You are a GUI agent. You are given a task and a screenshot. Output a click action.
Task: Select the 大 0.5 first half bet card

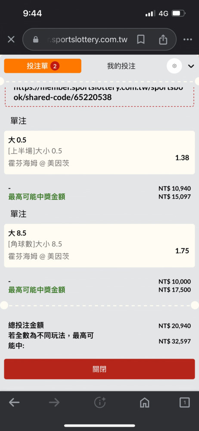pos(99,152)
